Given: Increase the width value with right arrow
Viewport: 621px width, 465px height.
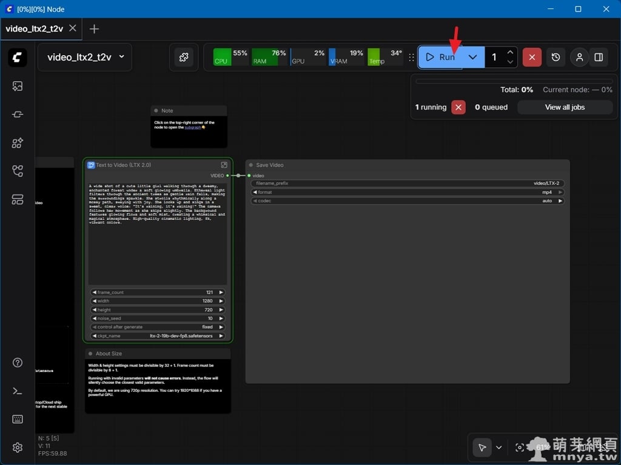Looking at the screenshot, I should 221,301.
